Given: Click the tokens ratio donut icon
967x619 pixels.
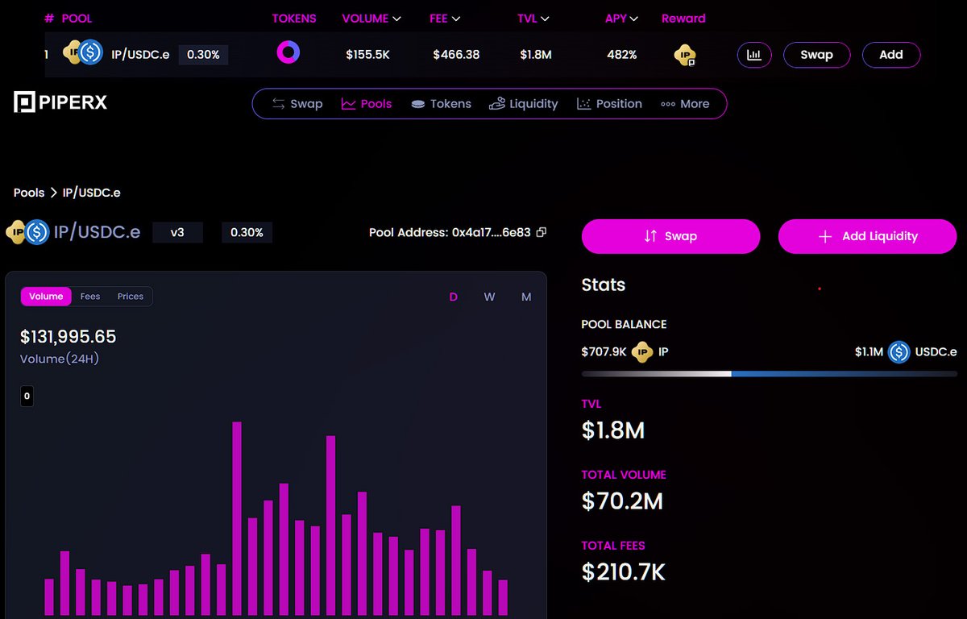Looking at the screenshot, I should 288,53.
